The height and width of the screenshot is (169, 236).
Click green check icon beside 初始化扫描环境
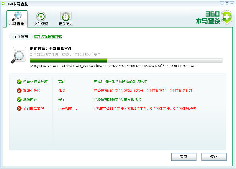(x=19, y=82)
